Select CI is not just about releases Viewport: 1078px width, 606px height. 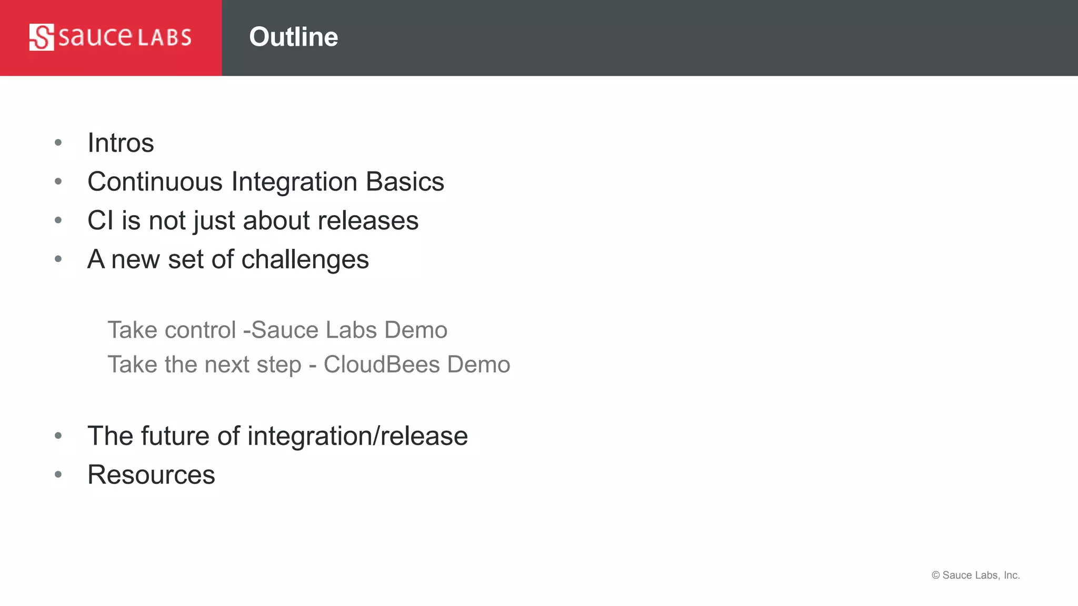click(x=253, y=220)
